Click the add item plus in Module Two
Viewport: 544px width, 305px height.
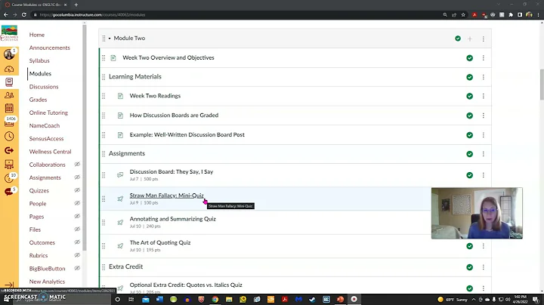pyautogui.click(x=470, y=39)
